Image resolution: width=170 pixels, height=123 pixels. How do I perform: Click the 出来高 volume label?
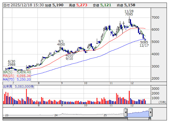(x=8, y=86)
